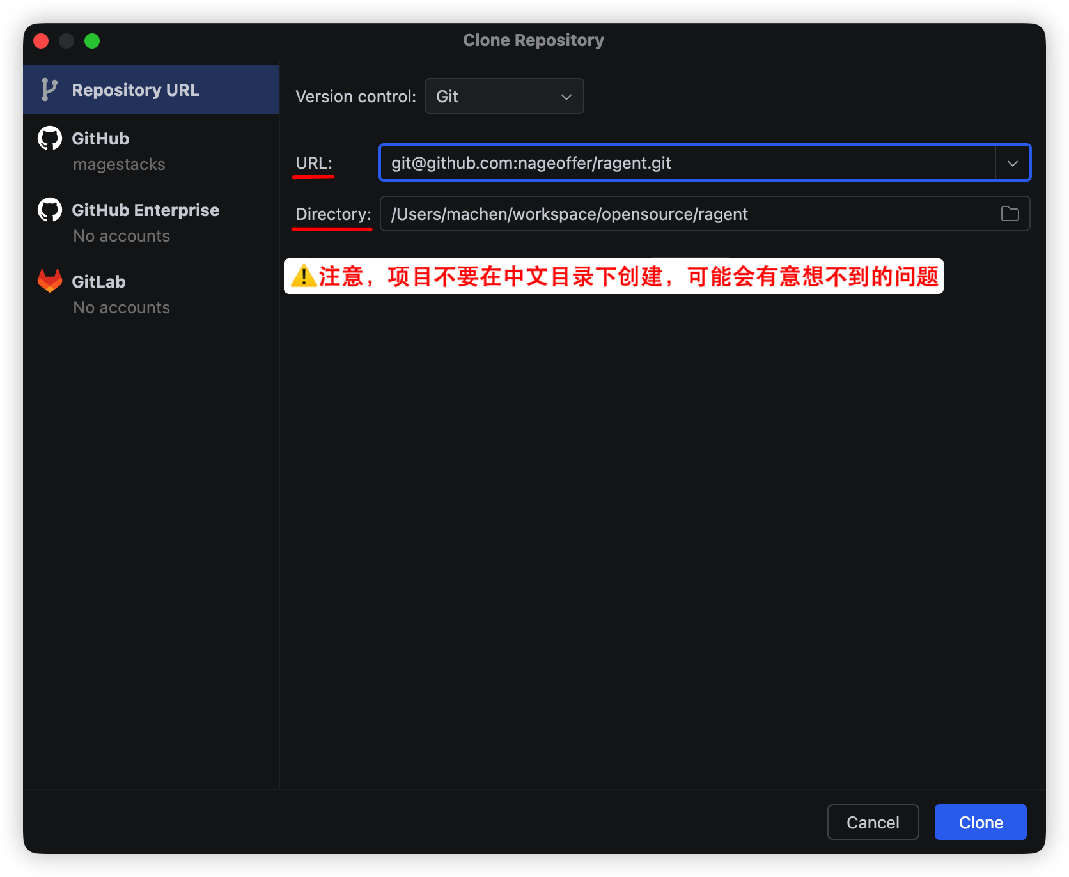This screenshot has width=1069, height=877.
Task: Focus the URL field containing ragent.git
Action: pos(687,163)
